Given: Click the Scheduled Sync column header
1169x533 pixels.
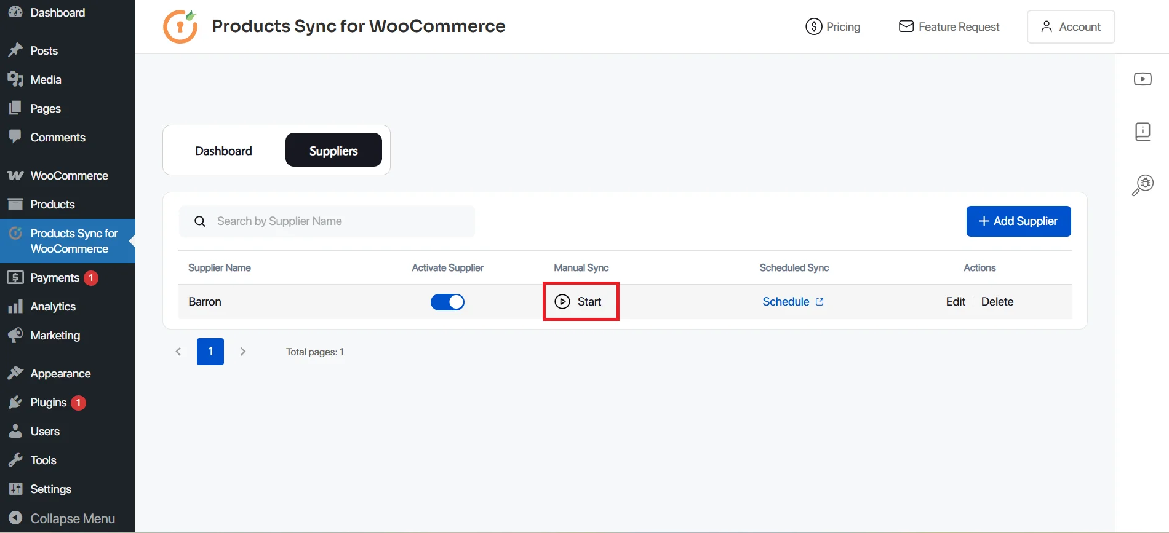Looking at the screenshot, I should pos(794,268).
